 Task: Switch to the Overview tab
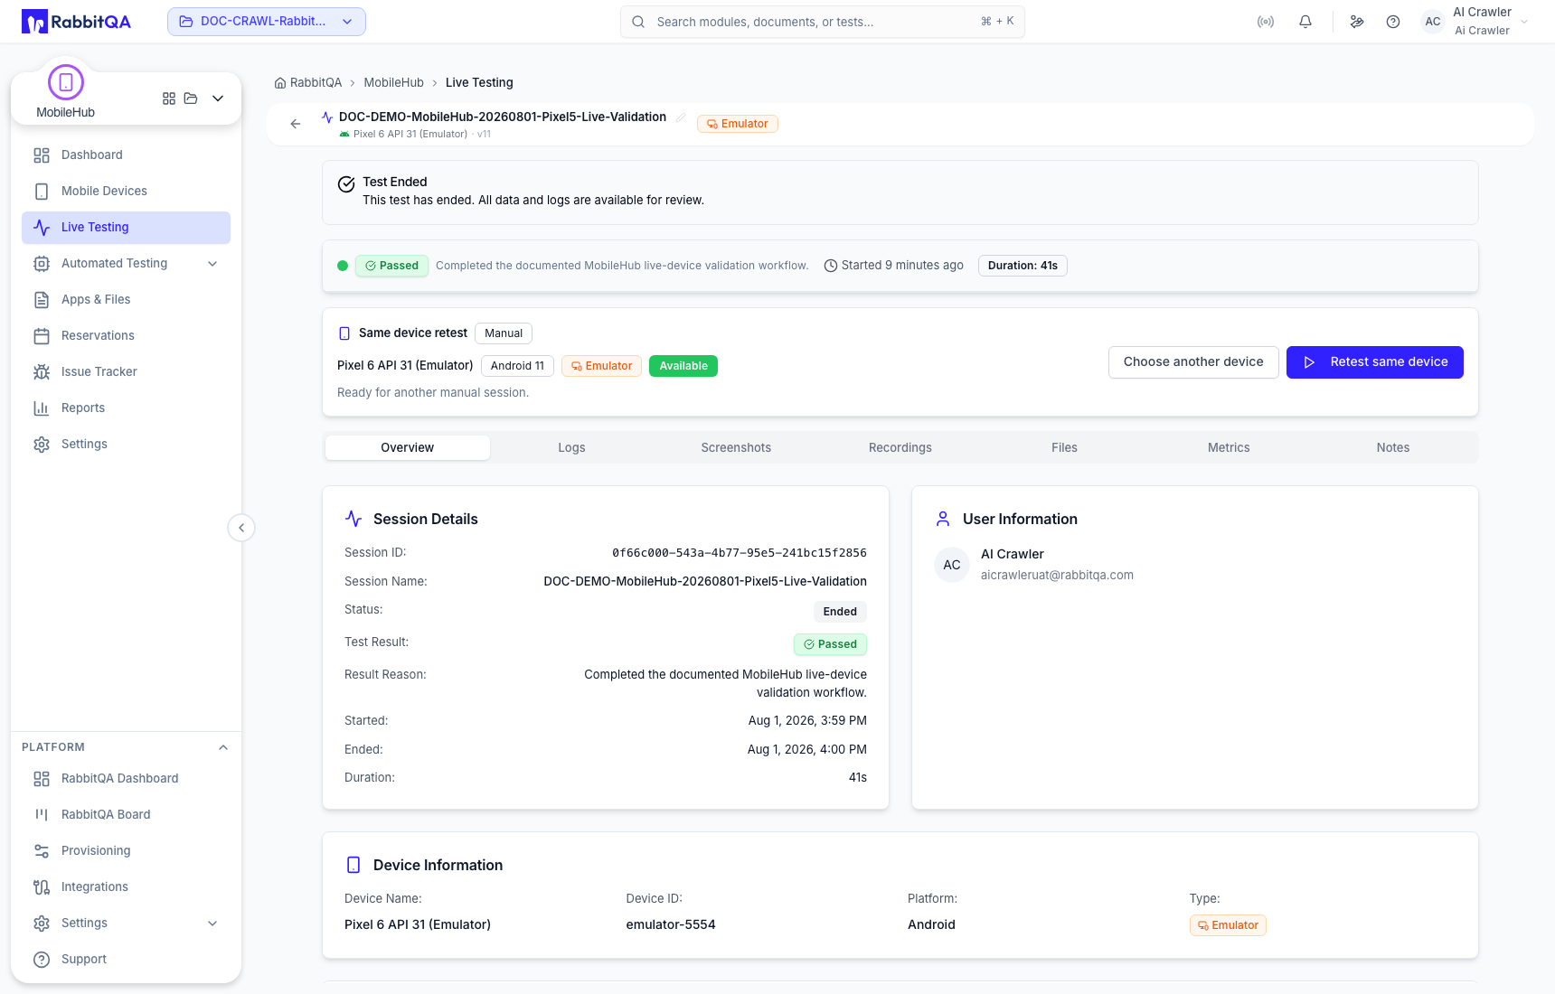click(408, 447)
